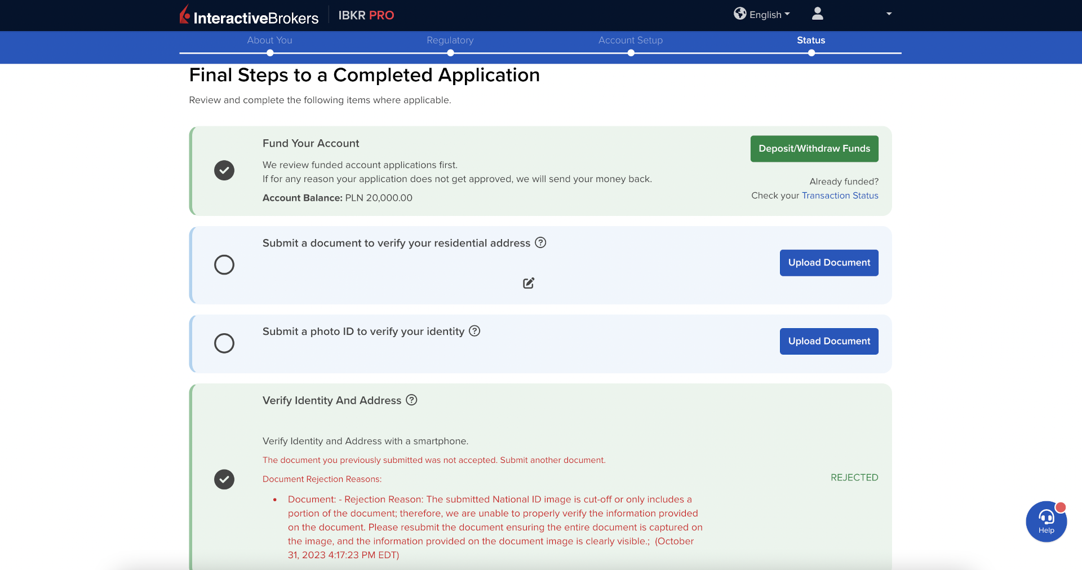Click help icon next to Verify Identity And Address
Screen dimensions: 1082x570
point(411,400)
